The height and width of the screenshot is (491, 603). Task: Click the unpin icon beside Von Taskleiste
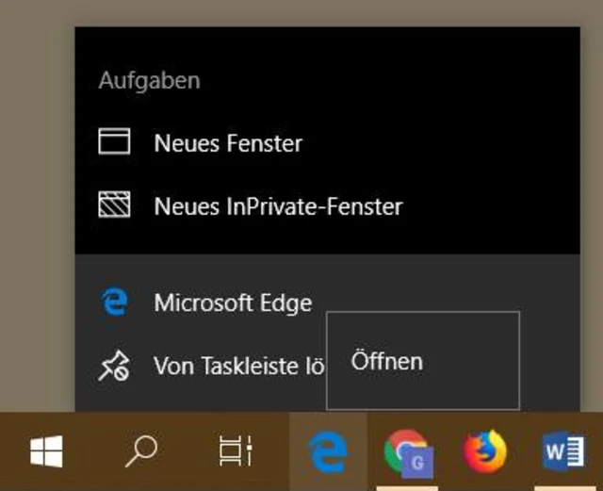pyautogui.click(x=114, y=365)
